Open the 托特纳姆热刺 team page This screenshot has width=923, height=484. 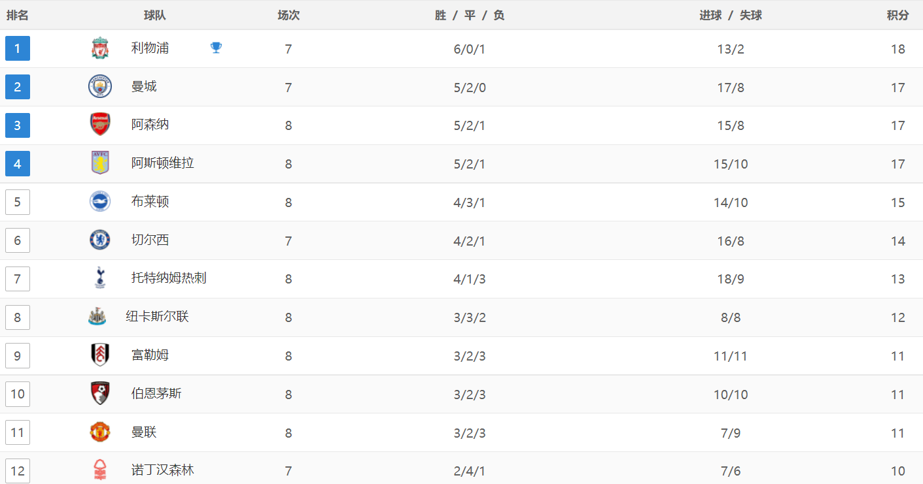(x=169, y=278)
